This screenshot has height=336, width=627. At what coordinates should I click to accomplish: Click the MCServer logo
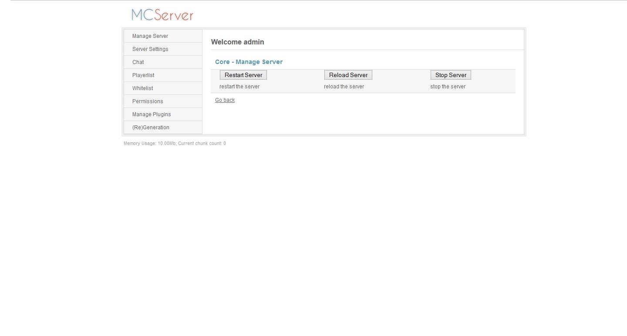pyautogui.click(x=162, y=15)
